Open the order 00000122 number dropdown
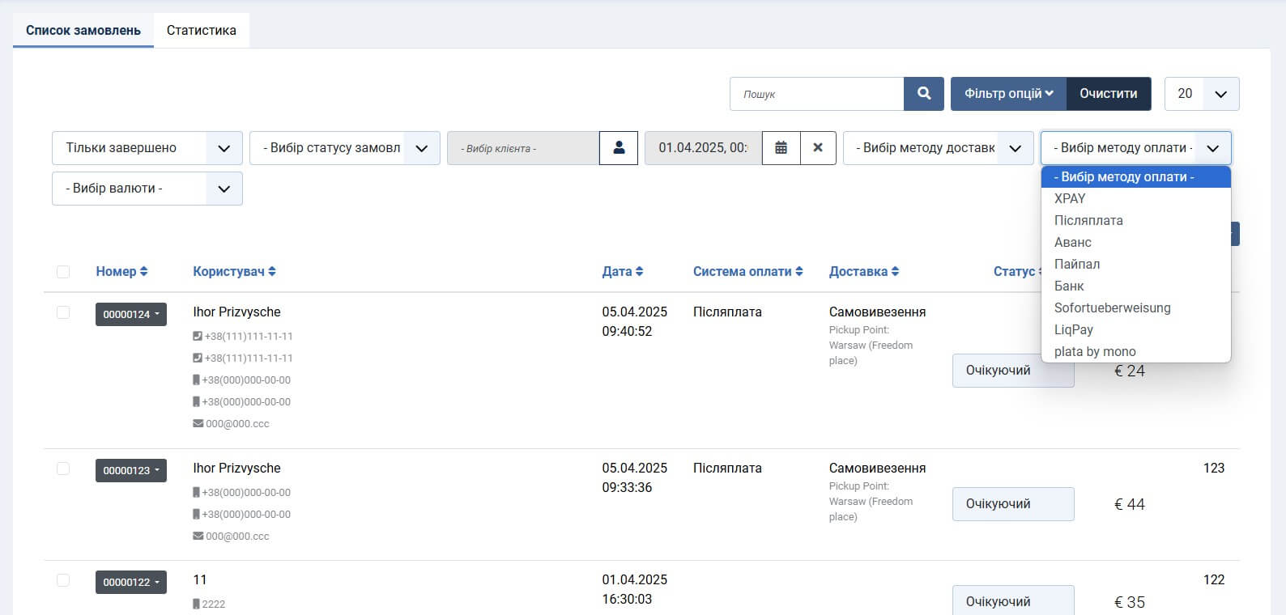 pos(130,583)
